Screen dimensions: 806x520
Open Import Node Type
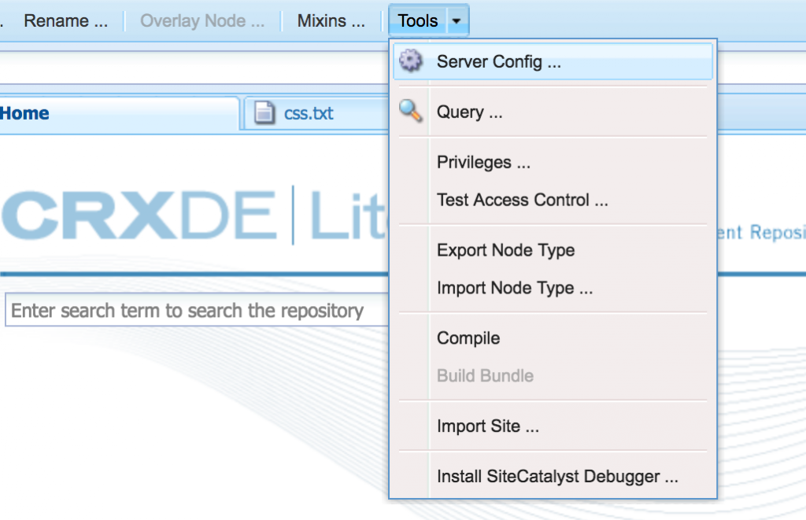[515, 288]
